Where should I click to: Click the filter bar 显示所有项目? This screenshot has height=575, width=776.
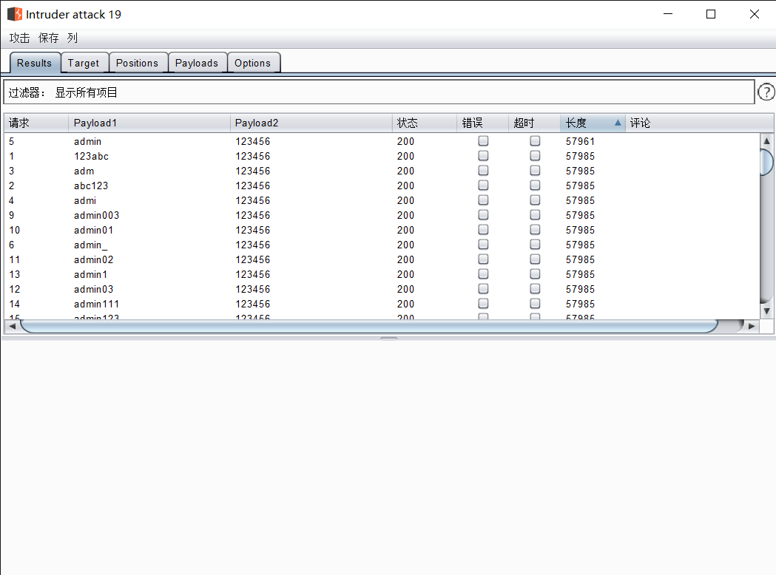pyautogui.click(x=379, y=92)
